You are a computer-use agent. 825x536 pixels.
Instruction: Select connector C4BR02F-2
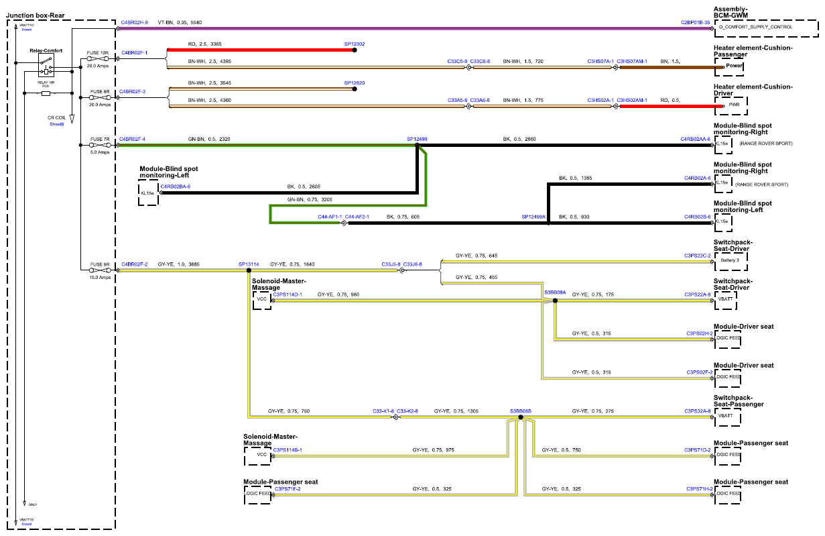pos(134,264)
